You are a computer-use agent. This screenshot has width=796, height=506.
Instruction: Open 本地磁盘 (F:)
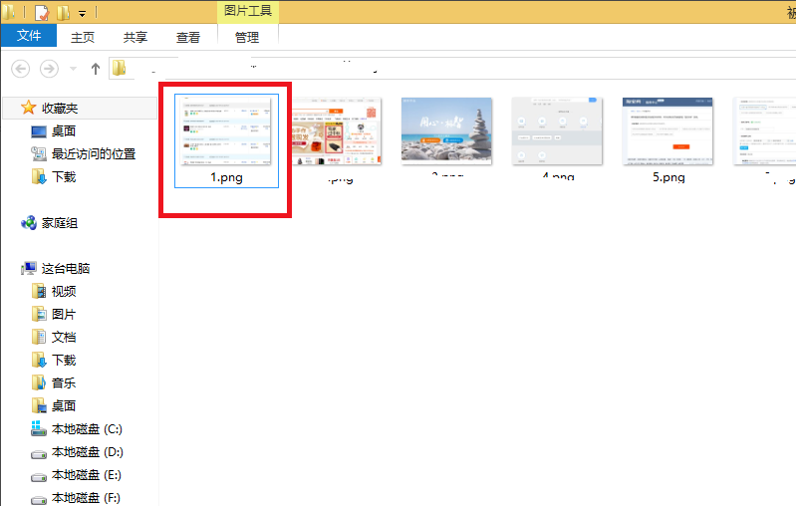pyautogui.click(x=86, y=498)
